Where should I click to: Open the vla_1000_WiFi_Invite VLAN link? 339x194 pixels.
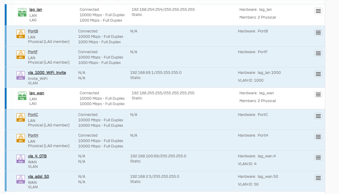coord(47,73)
